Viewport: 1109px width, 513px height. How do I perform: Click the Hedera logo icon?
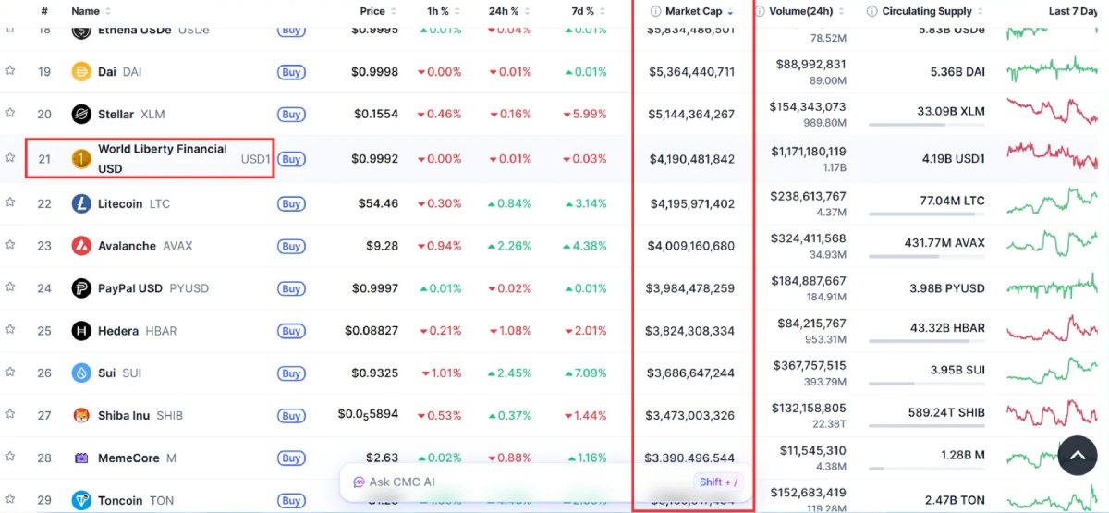81,331
